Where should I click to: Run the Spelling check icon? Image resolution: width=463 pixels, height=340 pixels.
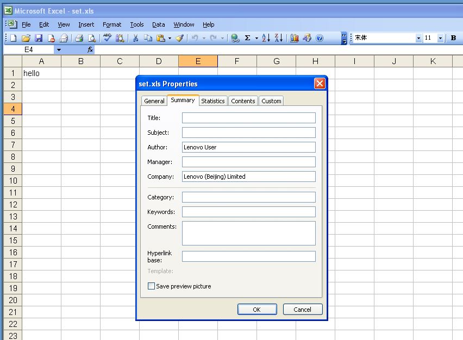(107, 38)
